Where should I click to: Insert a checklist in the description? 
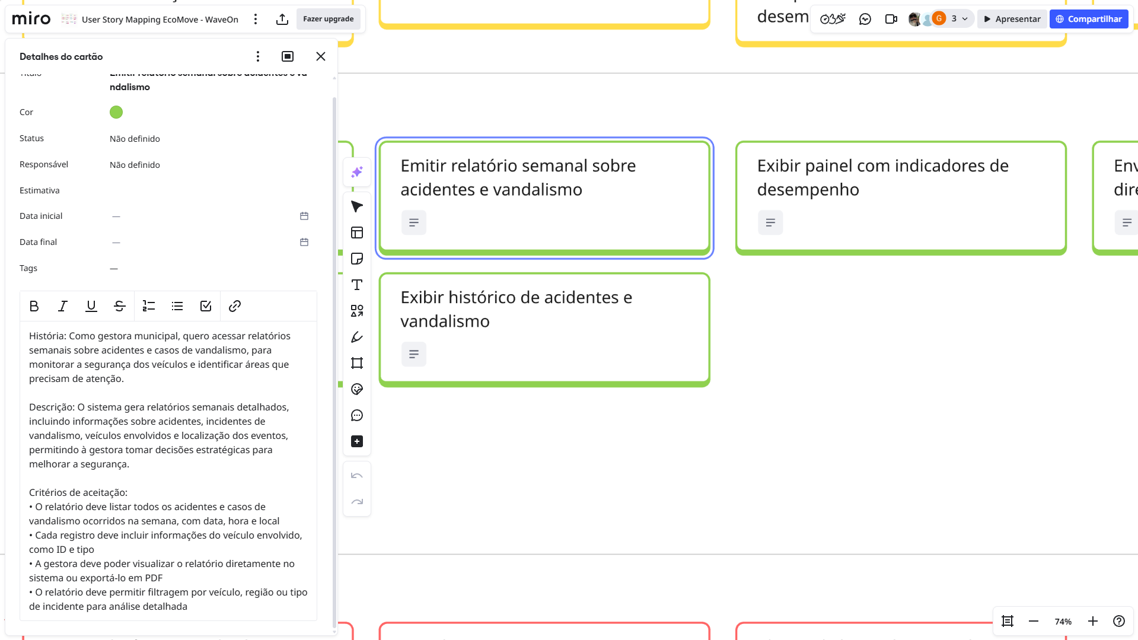[x=206, y=306]
